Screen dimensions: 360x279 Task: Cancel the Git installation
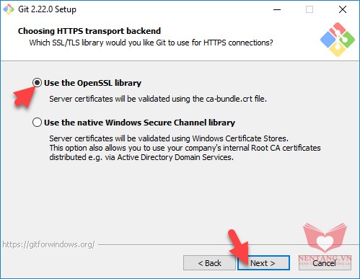[325, 263]
